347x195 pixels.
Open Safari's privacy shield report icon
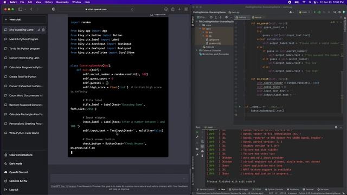point(53,9)
